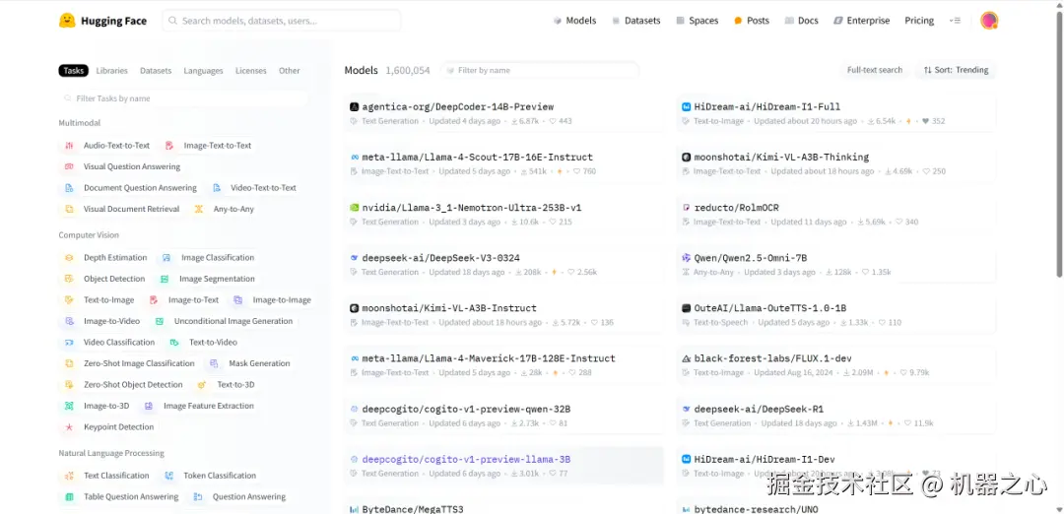The width and height of the screenshot is (1064, 514).
Task: Open moonshotai/Kimi-VL-A3B-Thinking model
Action: pos(836,163)
